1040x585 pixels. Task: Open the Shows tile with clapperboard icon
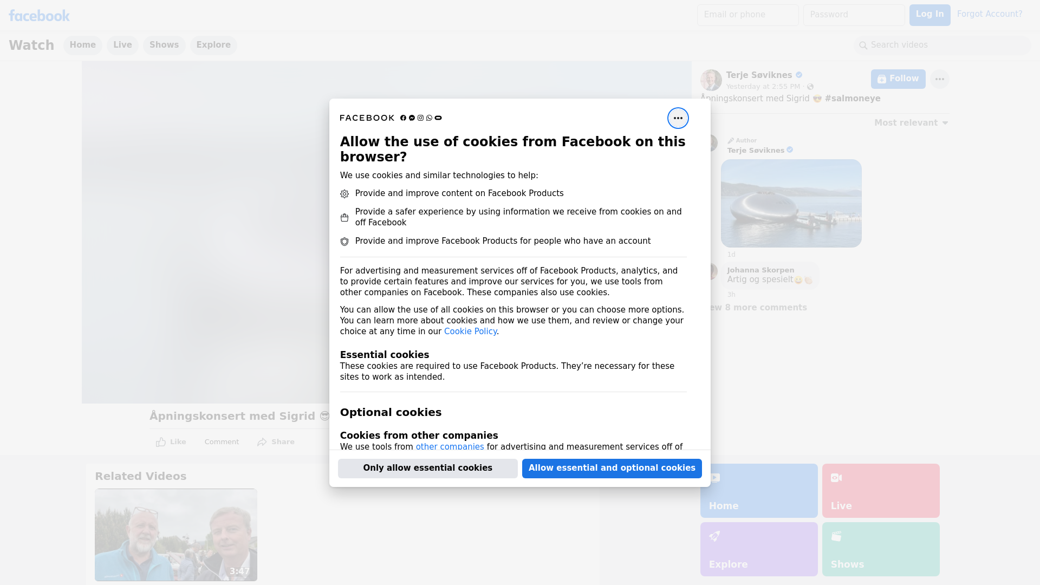point(880,549)
